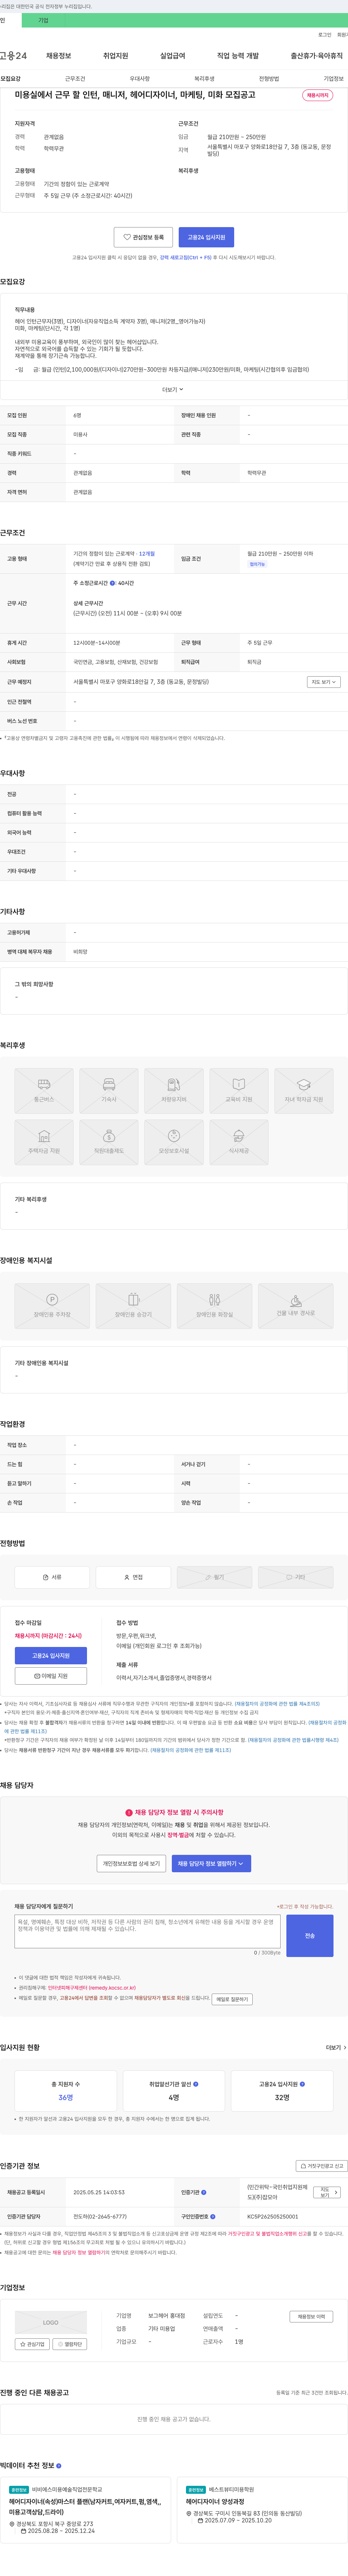This screenshot has width=348, height=2576.
Task: Click the 서류 screening method tile
Action: coord(52,1577)
